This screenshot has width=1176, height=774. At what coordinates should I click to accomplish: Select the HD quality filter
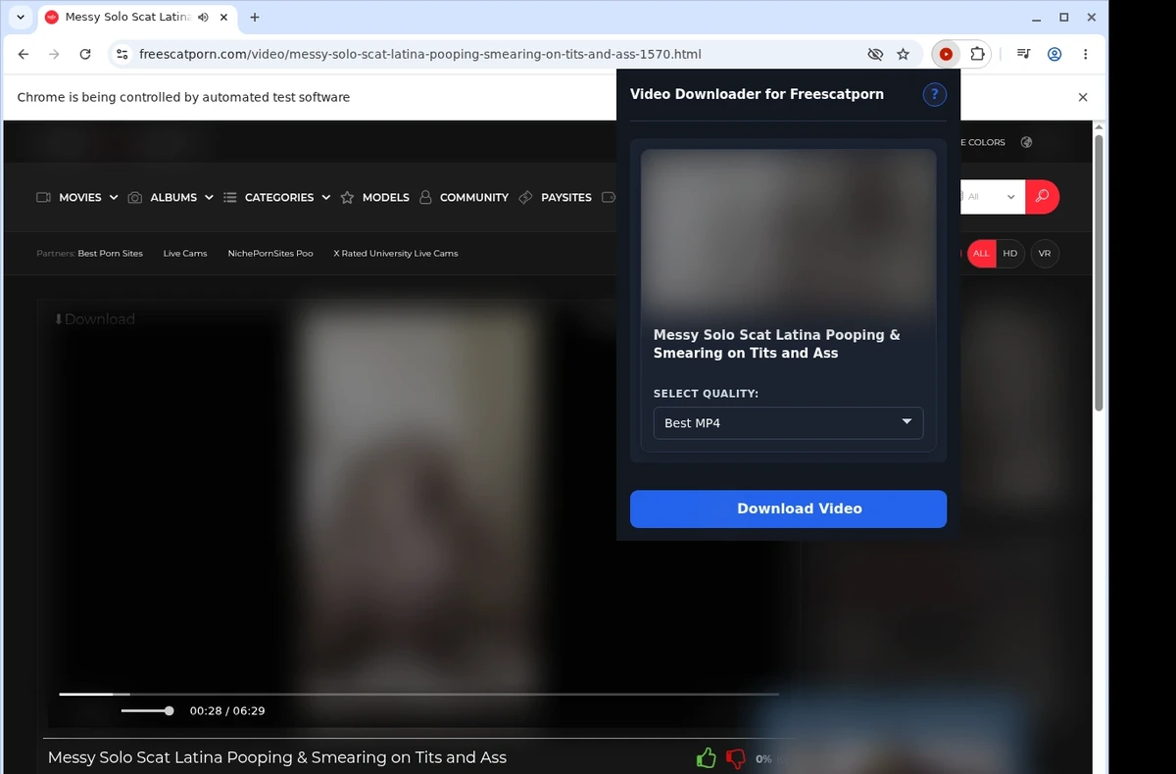pyautogui.click(x=1010, y=254)
